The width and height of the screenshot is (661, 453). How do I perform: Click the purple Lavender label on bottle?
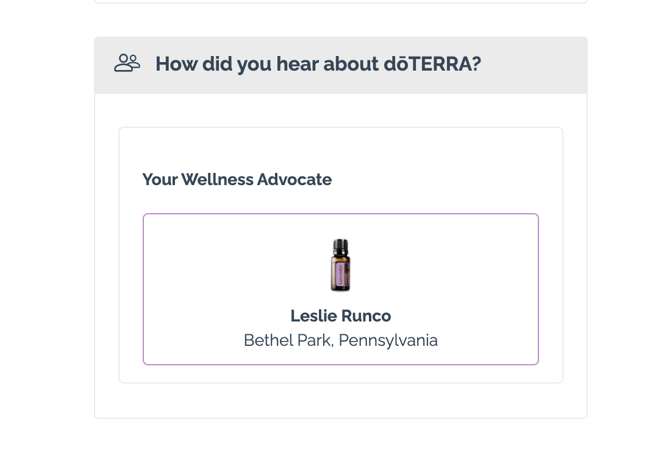click(341, 275)
